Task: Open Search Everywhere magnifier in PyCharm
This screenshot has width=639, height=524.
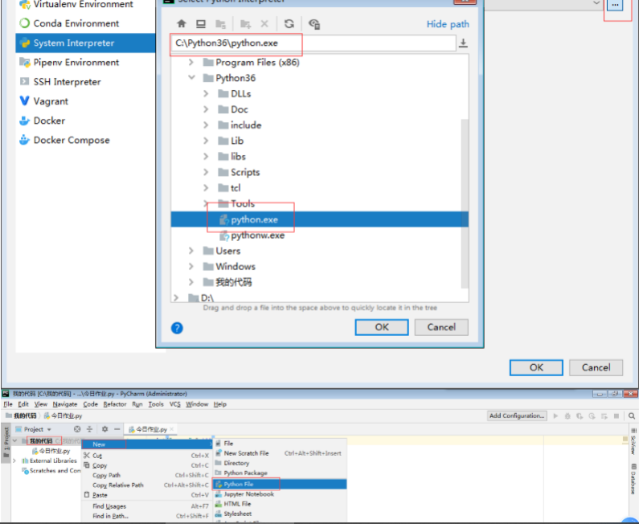Action: point(632,416)
